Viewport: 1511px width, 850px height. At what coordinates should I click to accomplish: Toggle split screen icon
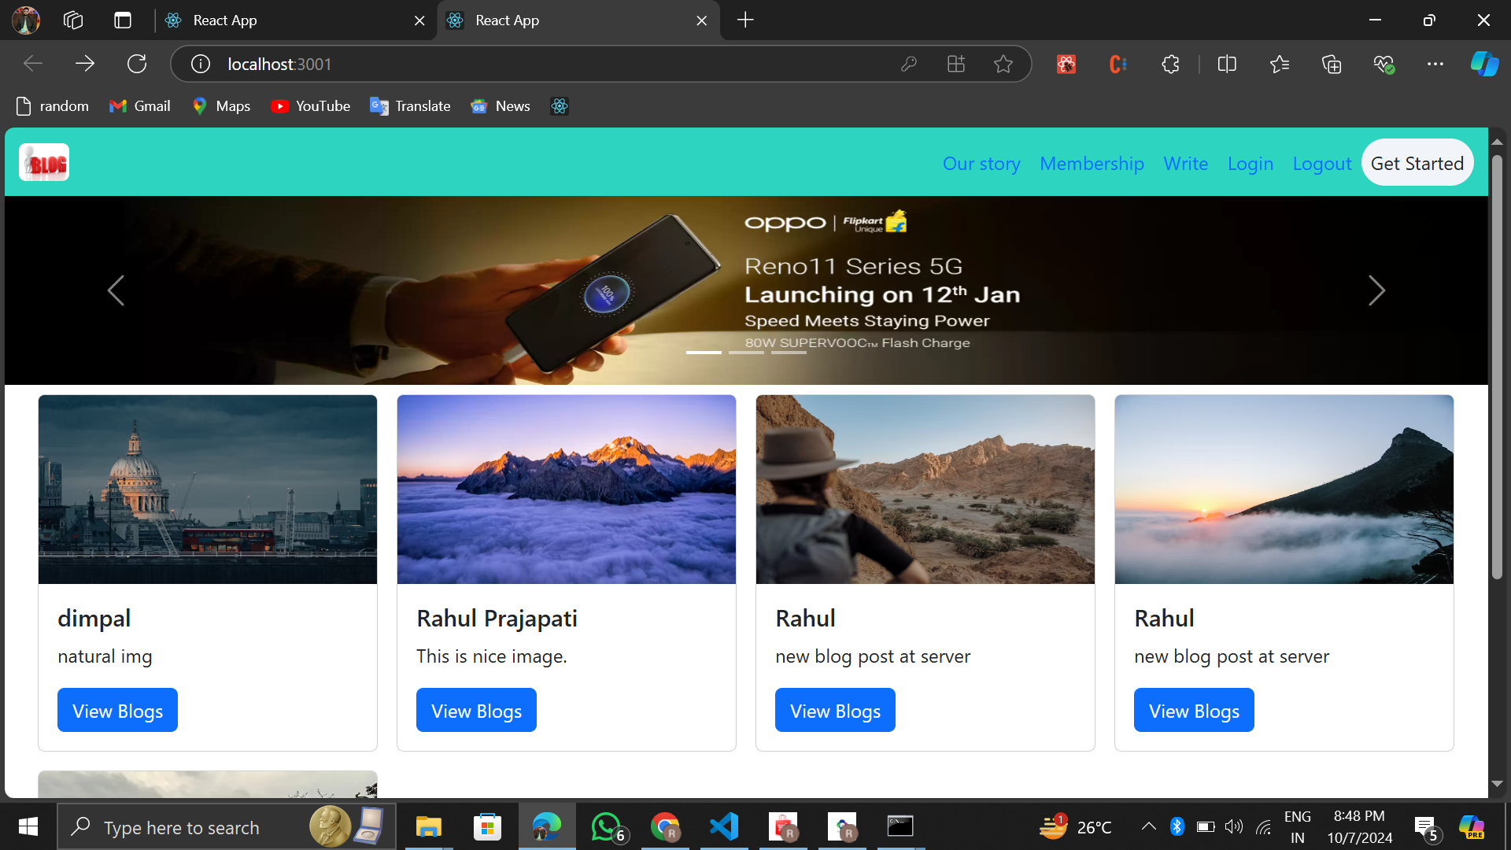[x=1227, y=64]
